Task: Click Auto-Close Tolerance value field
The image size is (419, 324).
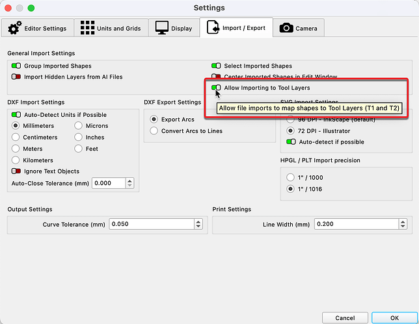Action: click(109, 183)
